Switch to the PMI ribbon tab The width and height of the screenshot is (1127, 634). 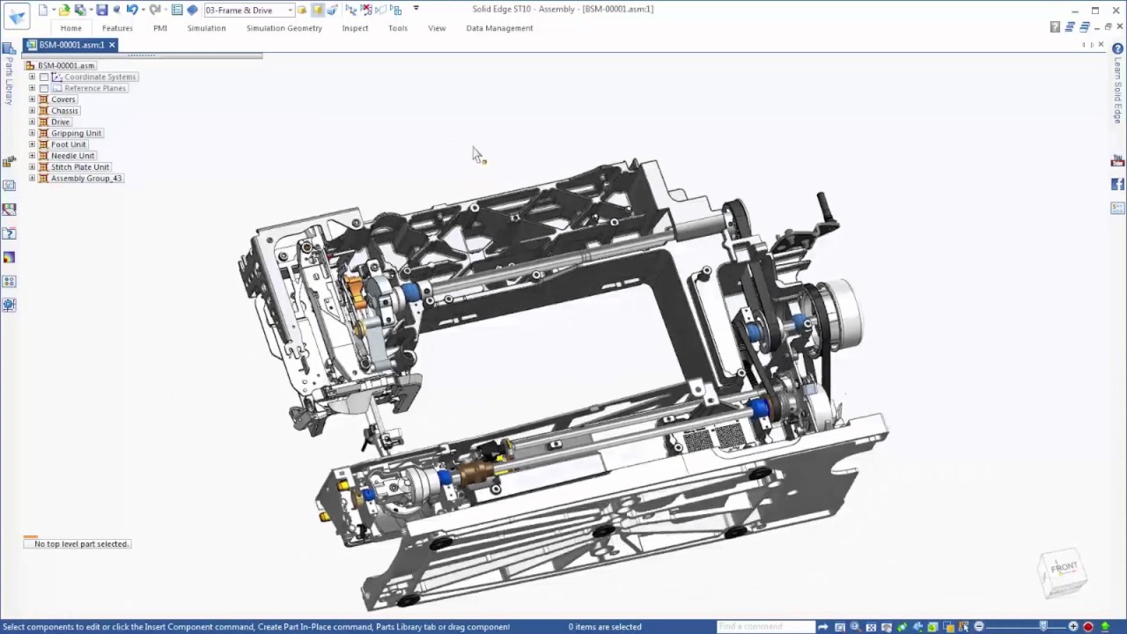pos(160,28)
